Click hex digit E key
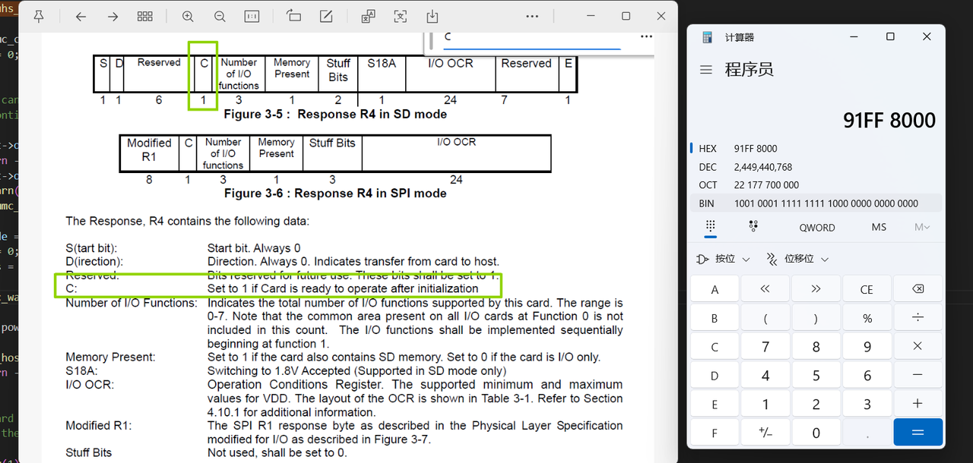The width and height of the screenshot is (973, 463). pos(715,405)
